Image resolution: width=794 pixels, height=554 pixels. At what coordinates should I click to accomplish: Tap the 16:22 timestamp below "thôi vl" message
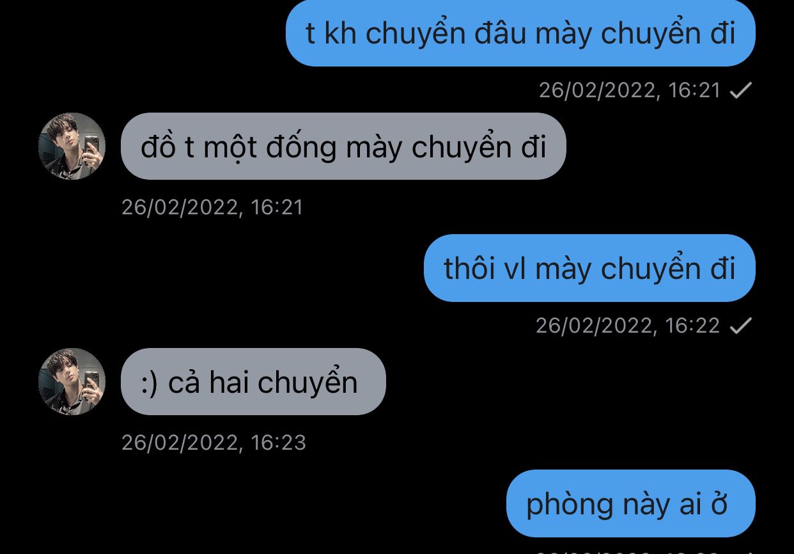[628, 326]
